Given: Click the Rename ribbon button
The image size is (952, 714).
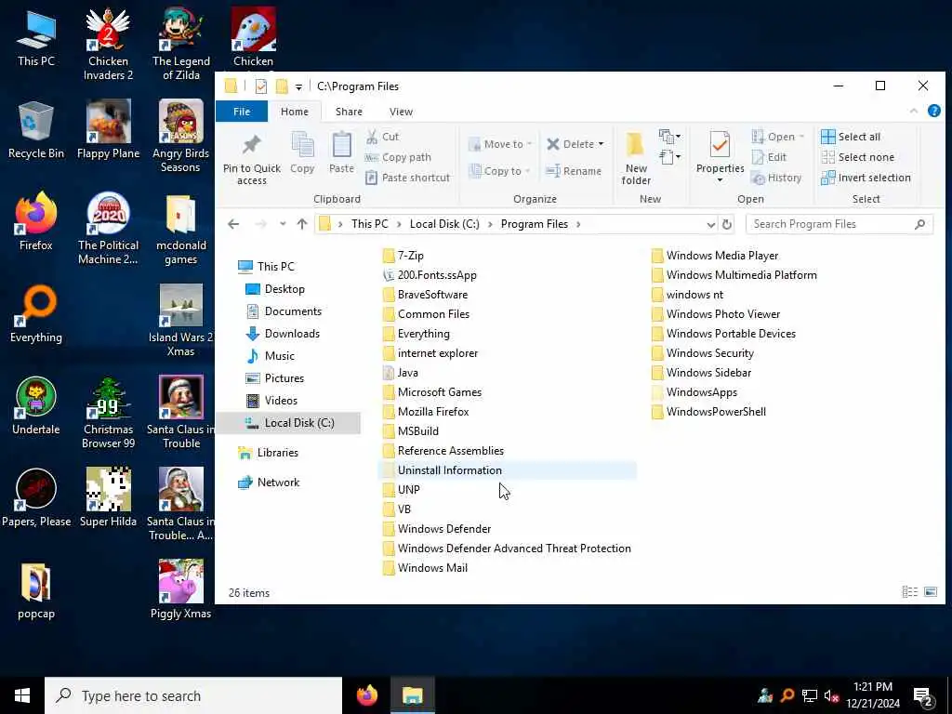Looking at the screenshot, I should pos(574,171).
